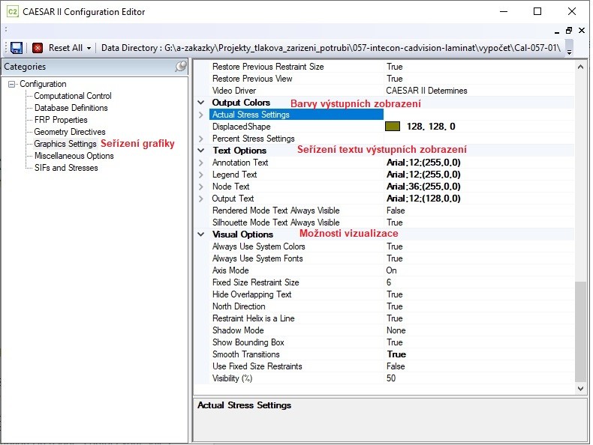593x445 pixels.
Task: Click the Video Driver value CAESAR II Determines
Action: [x=426, y=91]
